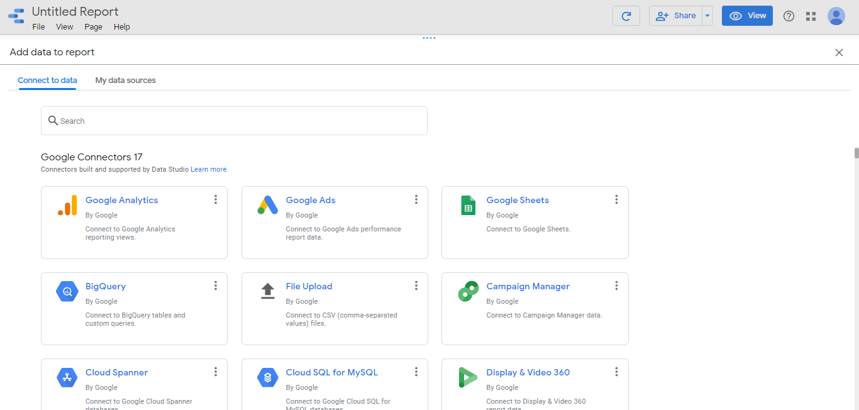Select the Google Analytics connector title
Screen dimensions: 859x410
[x=121, y=200]
